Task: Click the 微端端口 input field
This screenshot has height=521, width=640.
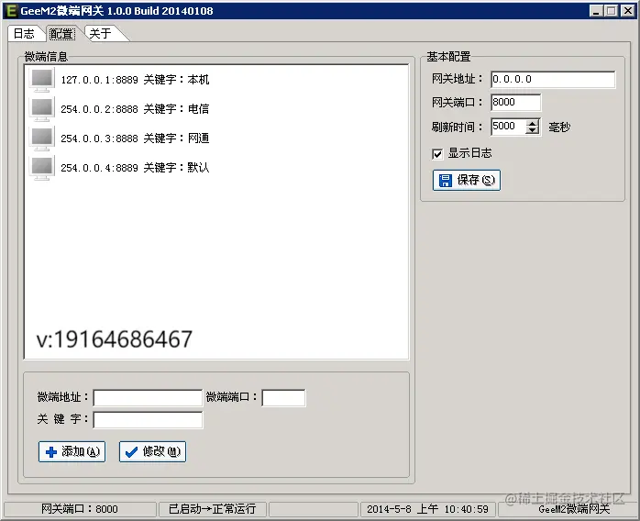Action: (283, 398)
